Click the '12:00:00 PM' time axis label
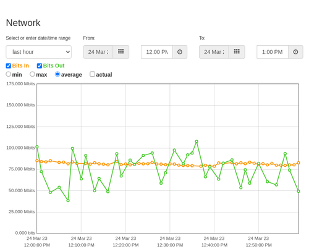 click(x=37, y=245)
